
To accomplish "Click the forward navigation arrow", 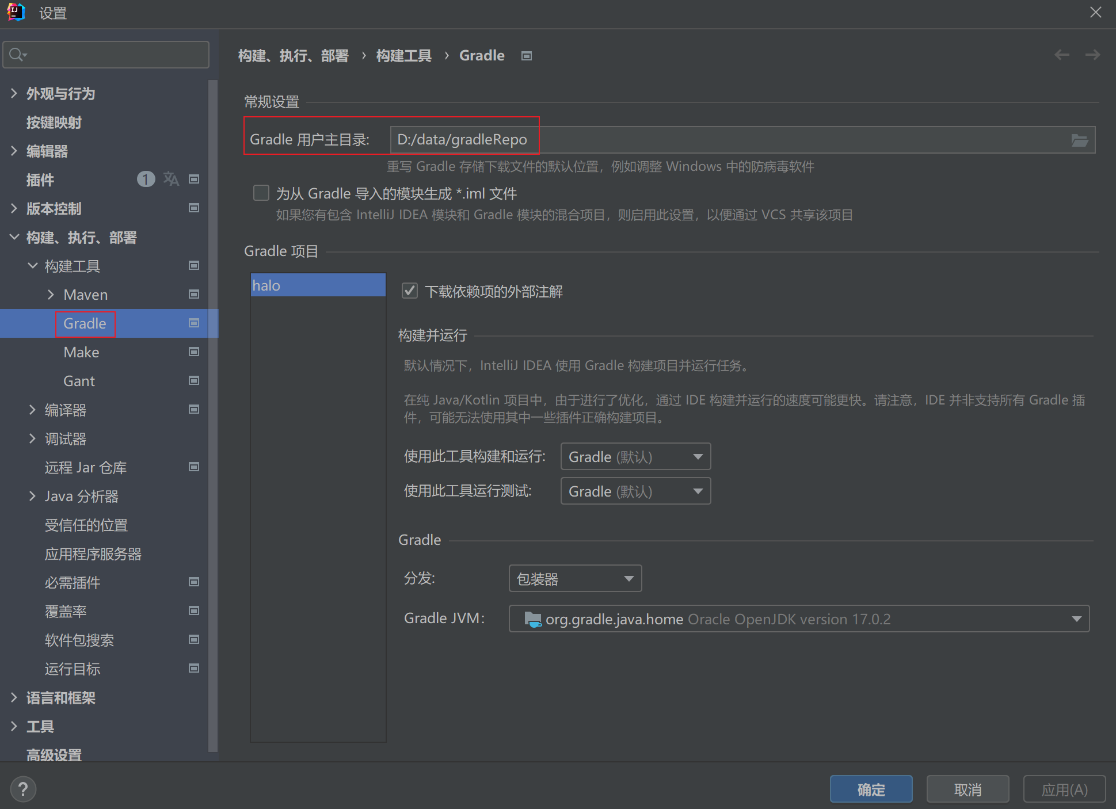I will (1092, 55).
